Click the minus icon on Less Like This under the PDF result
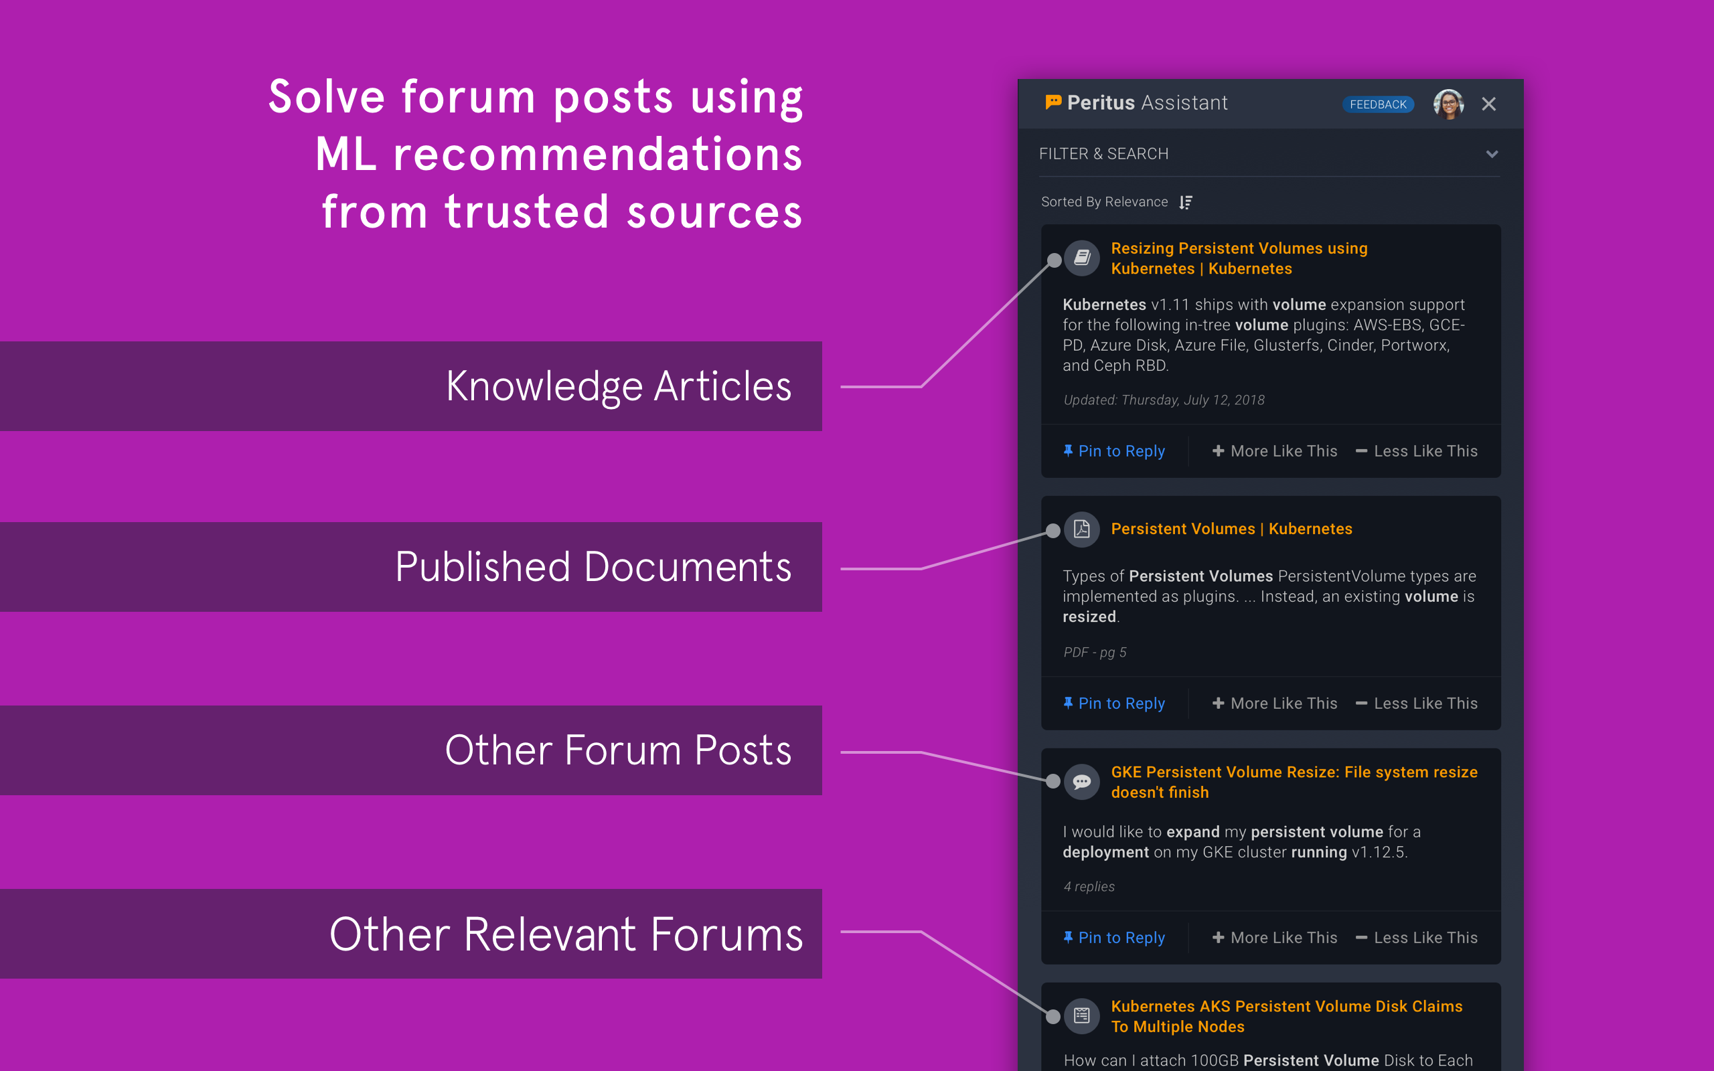The image size is (1714, 1071). [1362, 703]
